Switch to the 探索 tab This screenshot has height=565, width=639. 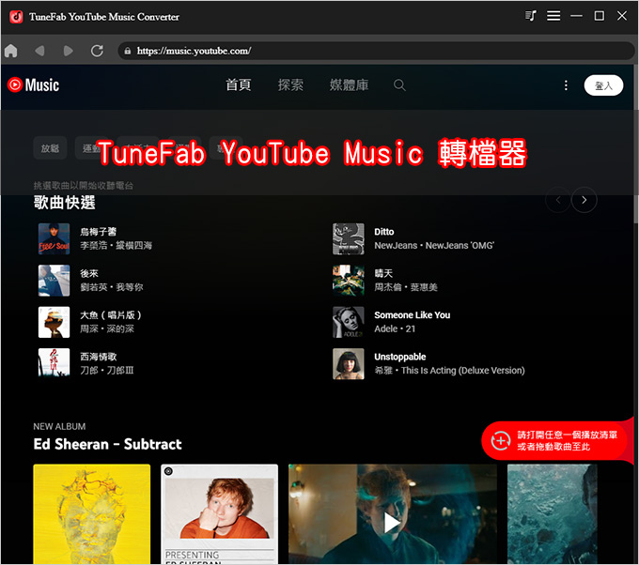pyautogui.click(x=290, y=85)
